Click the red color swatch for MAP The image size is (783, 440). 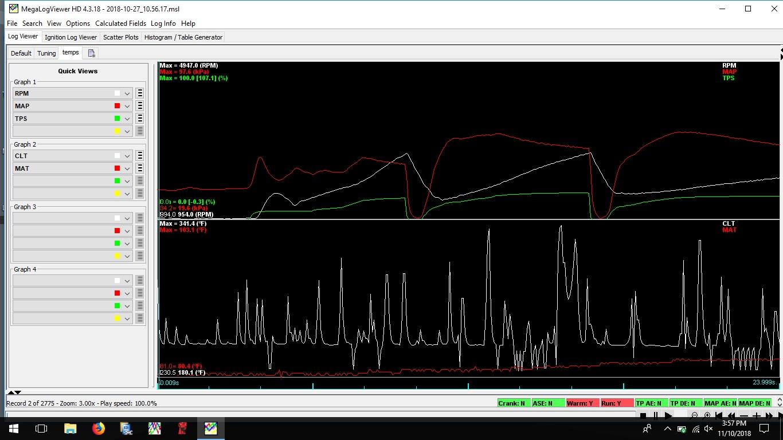(117, 106)
